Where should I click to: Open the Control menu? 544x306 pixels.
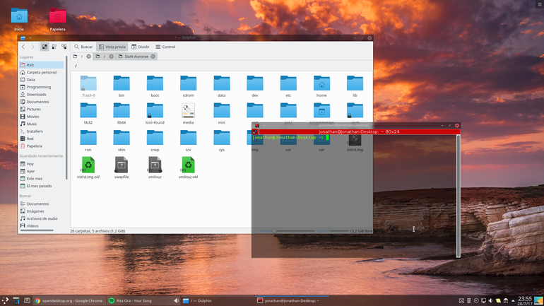[165, 47]
